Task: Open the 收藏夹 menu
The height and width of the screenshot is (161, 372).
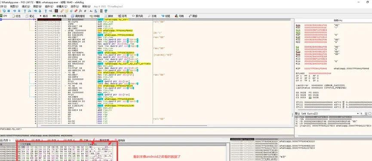Action: pos(61,6)
